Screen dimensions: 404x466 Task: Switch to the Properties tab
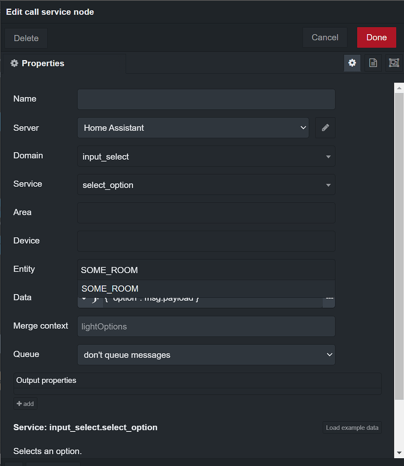(x=42, y=63)
